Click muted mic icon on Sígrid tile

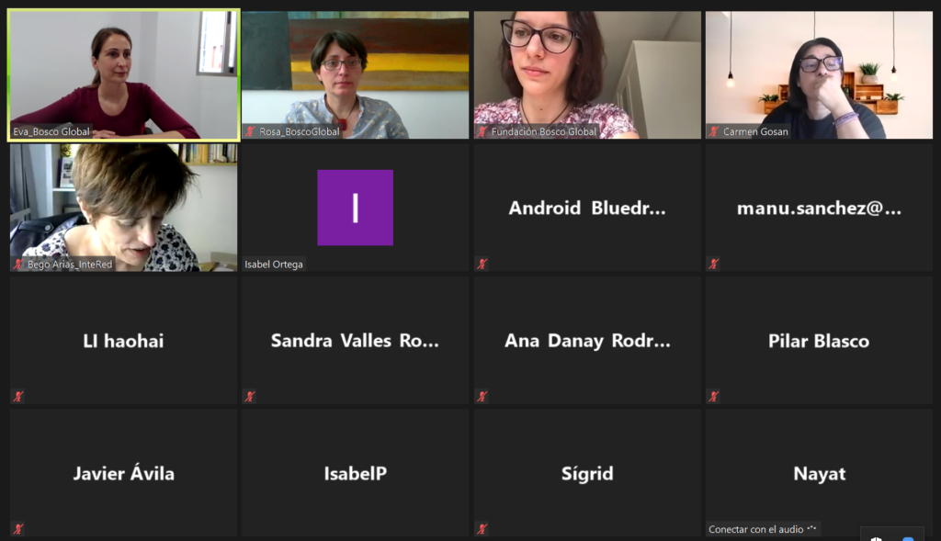tap(482, 529)
